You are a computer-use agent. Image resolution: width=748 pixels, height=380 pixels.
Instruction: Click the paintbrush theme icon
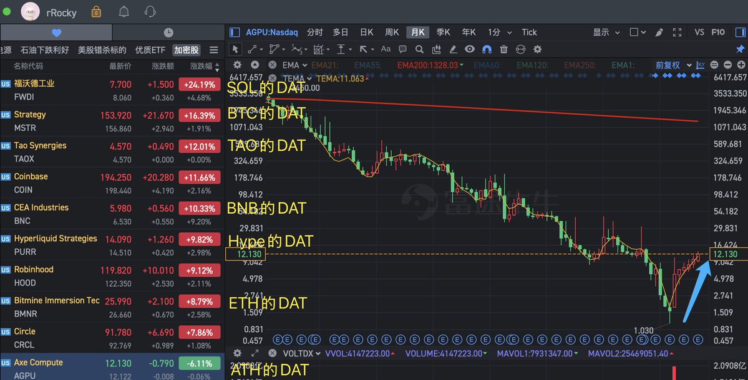(x=659, y=32)
